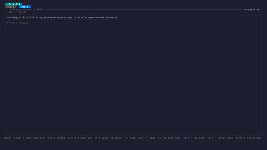The image size is (267, 150).
Task: Click the climbing-pheasant pane name
Action: 20,10
